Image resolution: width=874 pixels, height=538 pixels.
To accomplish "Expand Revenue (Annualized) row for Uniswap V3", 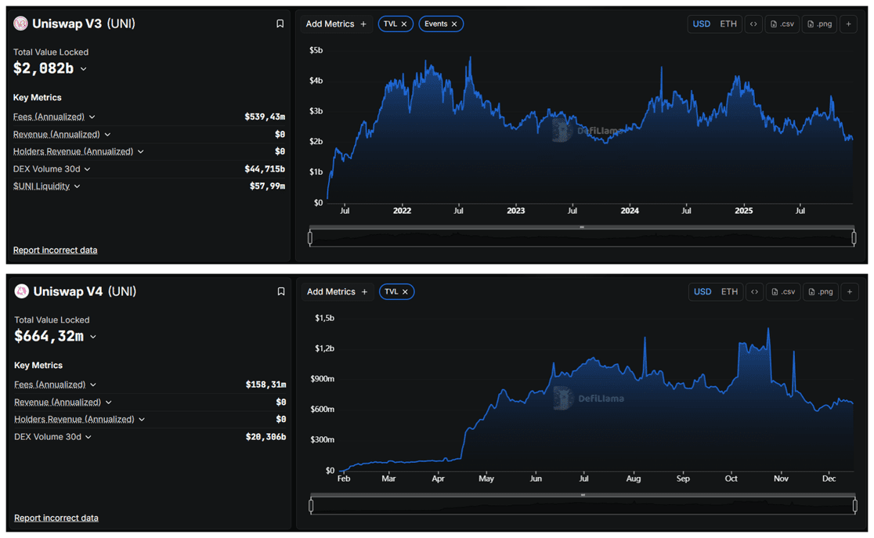I will point(107,135).
